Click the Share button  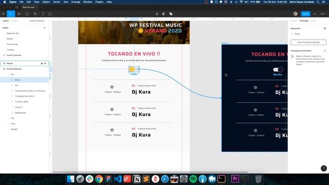coord(305,14)
